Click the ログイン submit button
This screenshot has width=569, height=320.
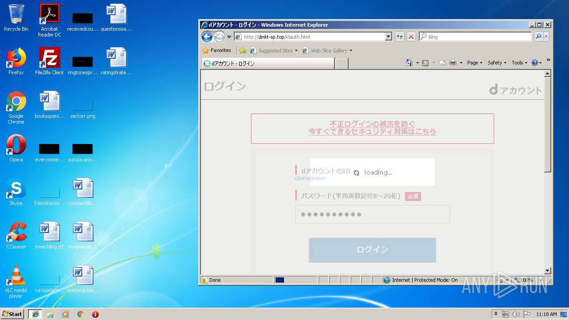373,250
